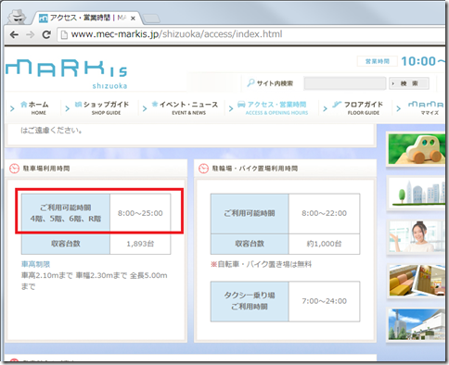Open a new tab with the new-tab button
Image resolution: width=449 pixels, height=365 pixels.
click(x=151, y=19)
